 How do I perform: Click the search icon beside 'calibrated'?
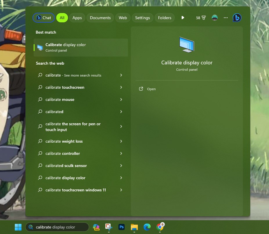(40, 112)
